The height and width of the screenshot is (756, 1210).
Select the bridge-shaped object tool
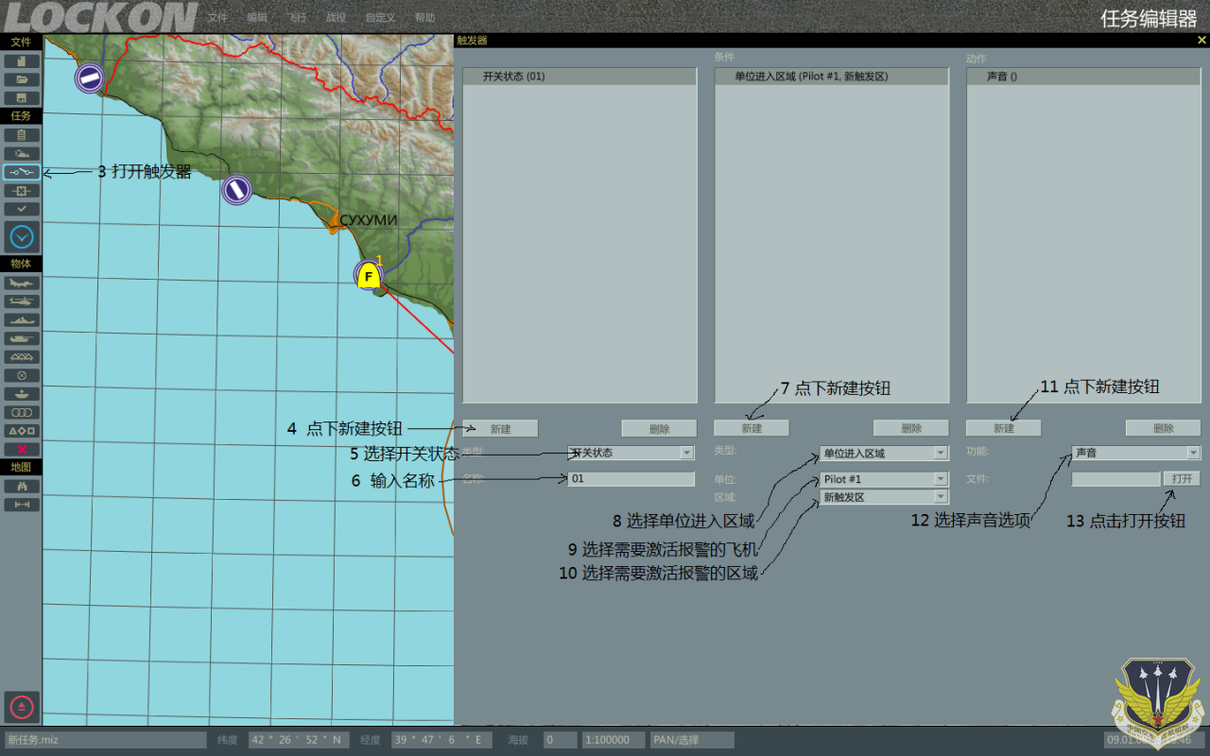click(21, 356)
